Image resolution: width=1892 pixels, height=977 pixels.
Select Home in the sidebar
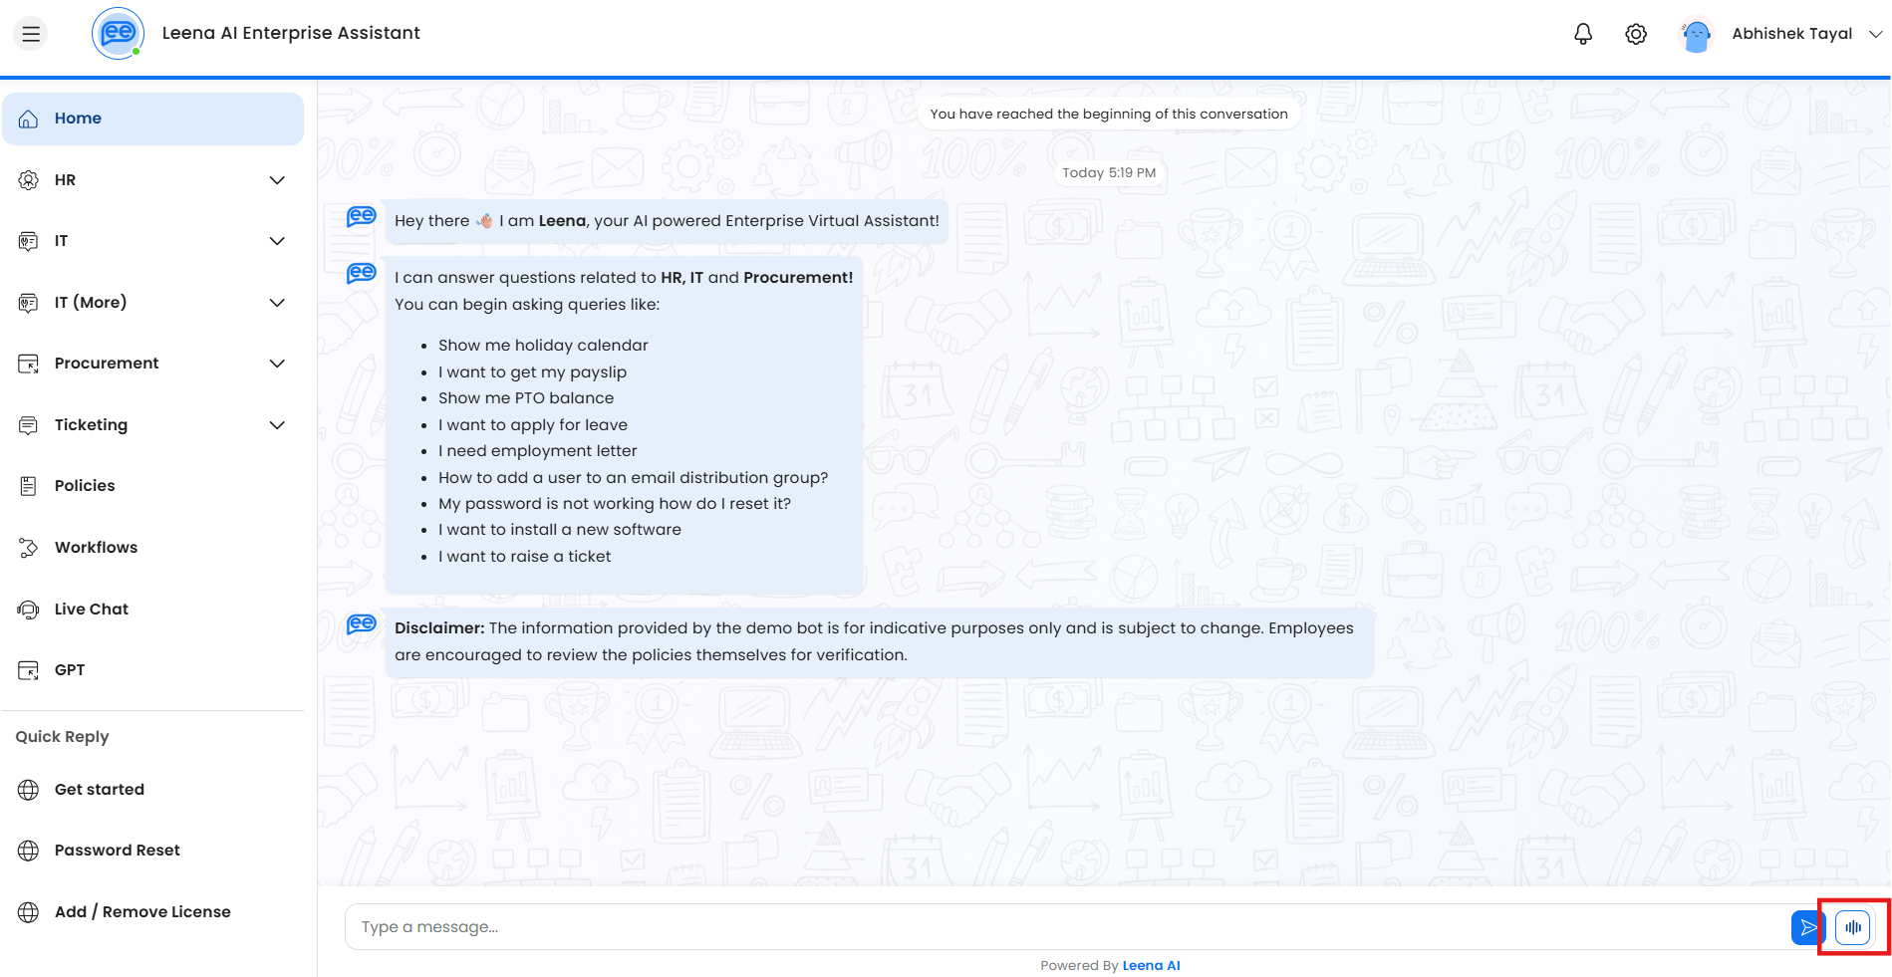(152, 119)
